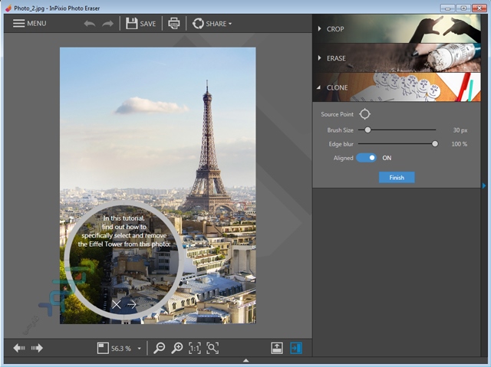
Task: Click the undo arrow in the toolbar
Action: pyautogui.click(x=90, y=24)
